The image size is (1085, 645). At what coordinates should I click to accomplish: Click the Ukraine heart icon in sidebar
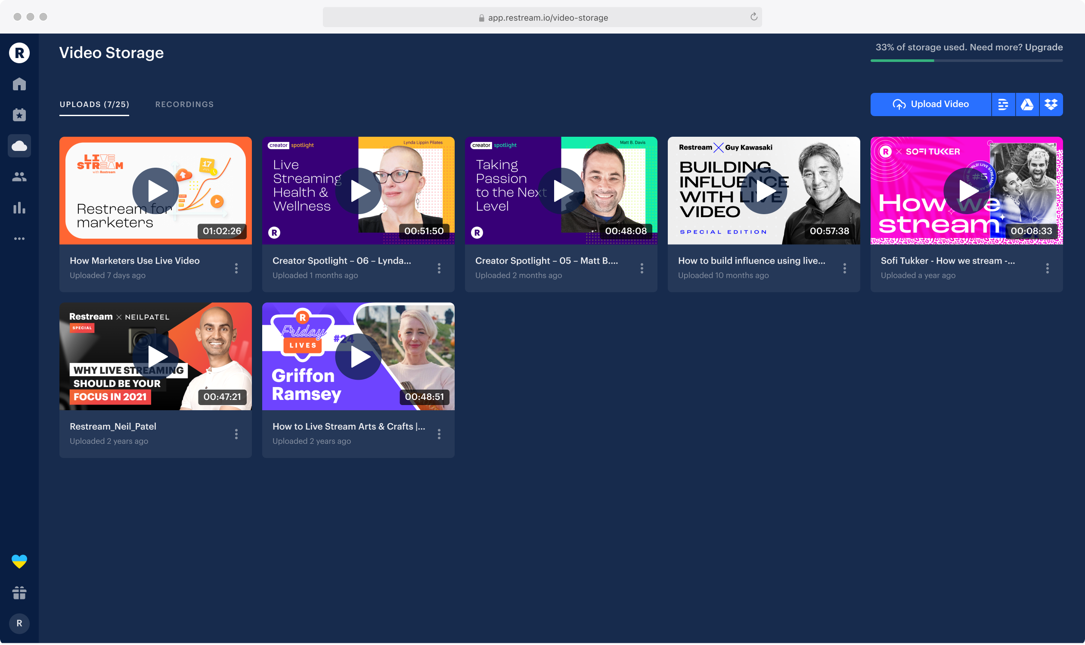pos(19,561)
